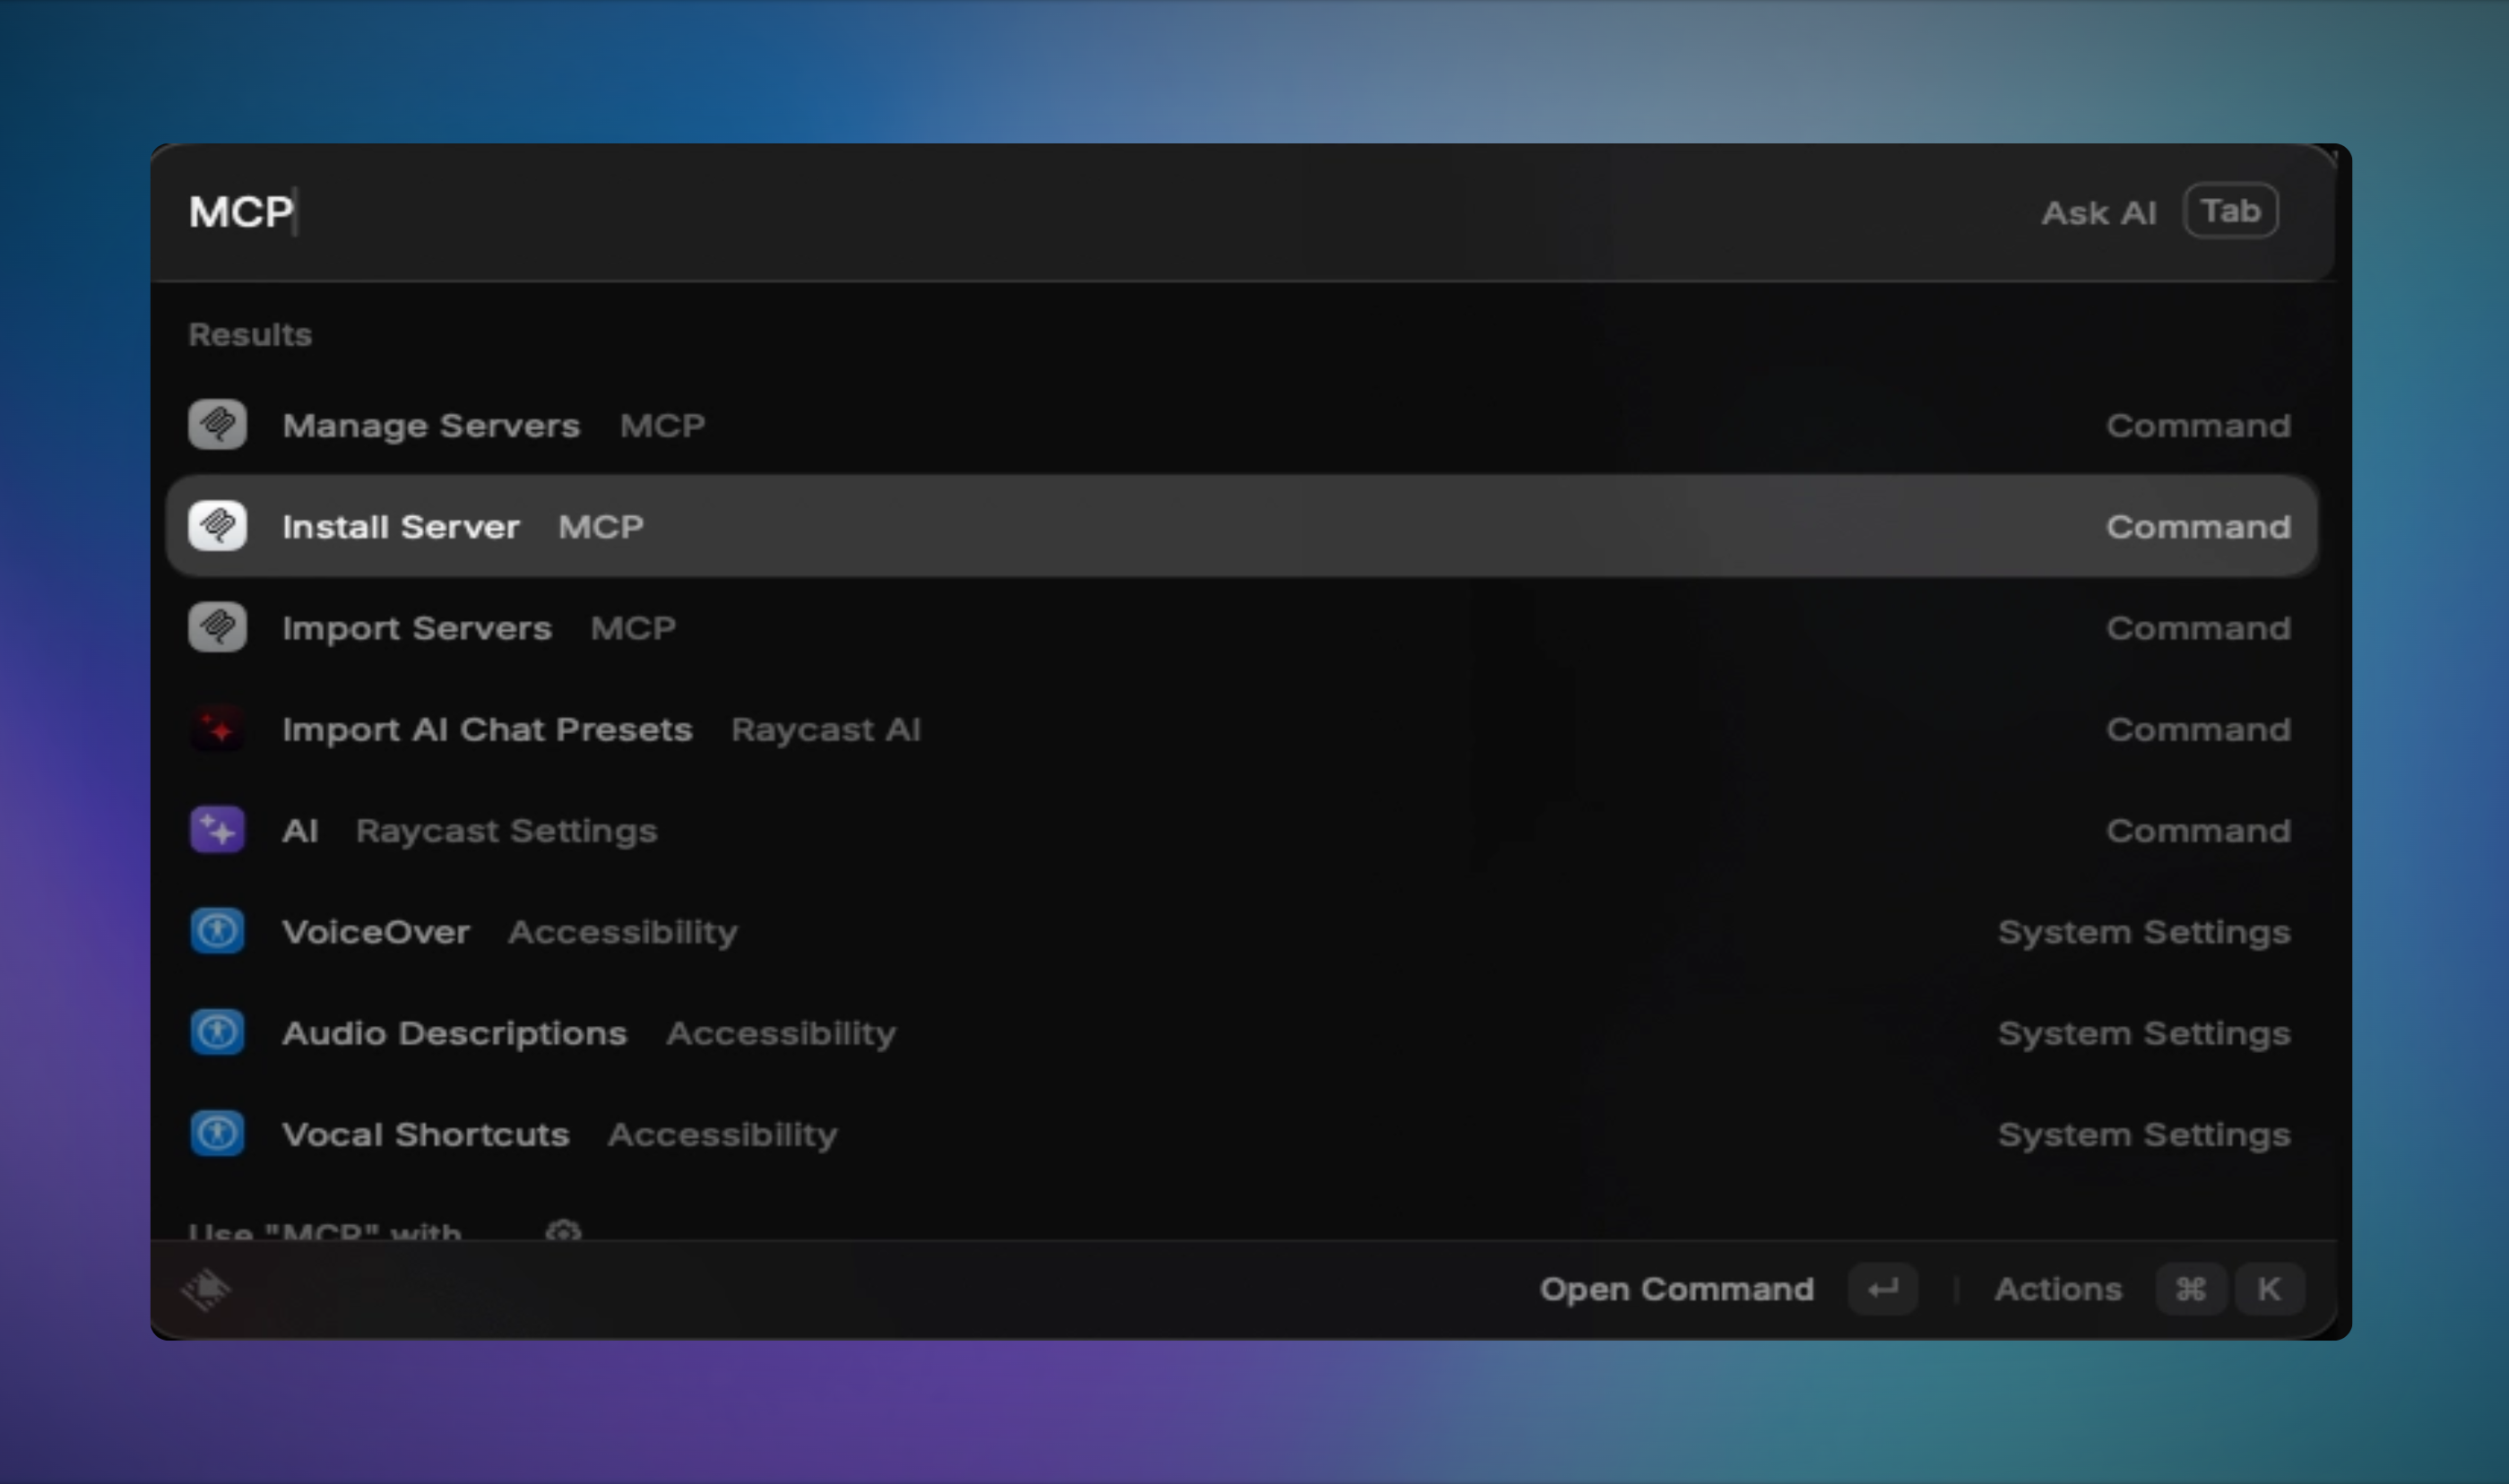Click the K key badge beside Actions
The height and width of the screenshot is (1484, 2509).
point(2269,1289)
